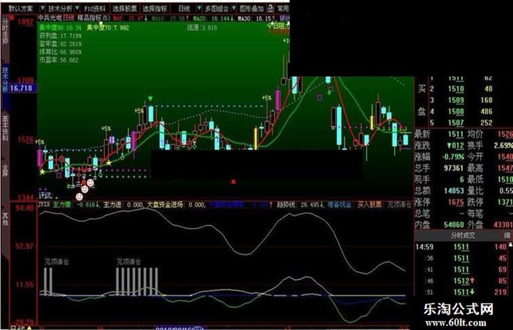Viewport: 513px width, 330px height.
Task: Click the 市盈率:56.662 readout
Action: point(59,60)
